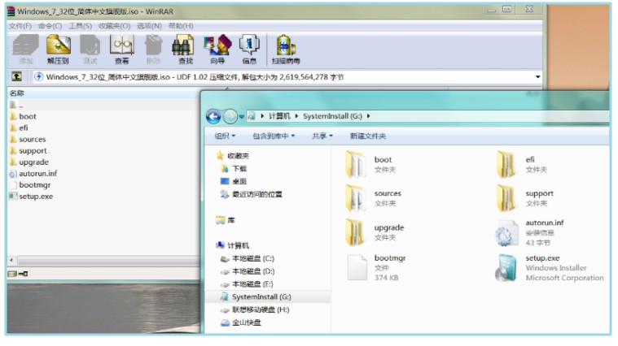
Task: Open the 文件(F) menu in WinRAR
Action: (x=20, y=26)
